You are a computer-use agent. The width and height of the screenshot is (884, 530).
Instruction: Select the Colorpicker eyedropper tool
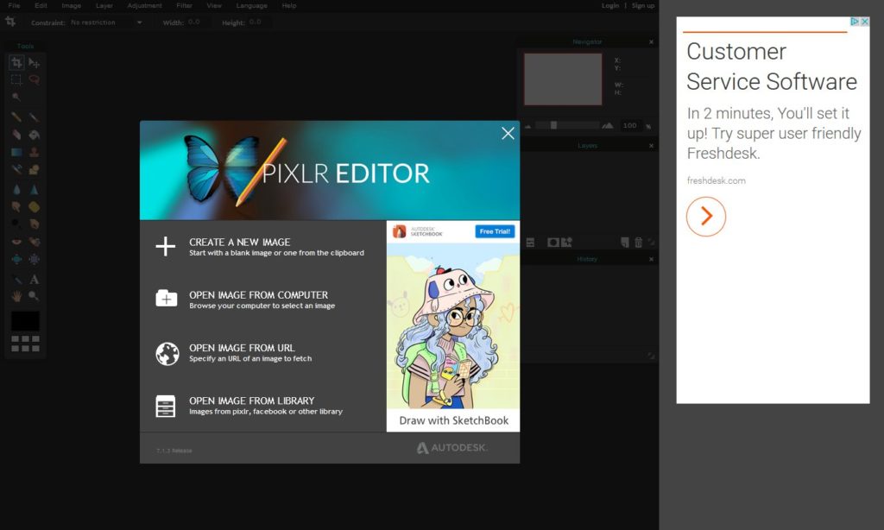[x=16, y=279]
